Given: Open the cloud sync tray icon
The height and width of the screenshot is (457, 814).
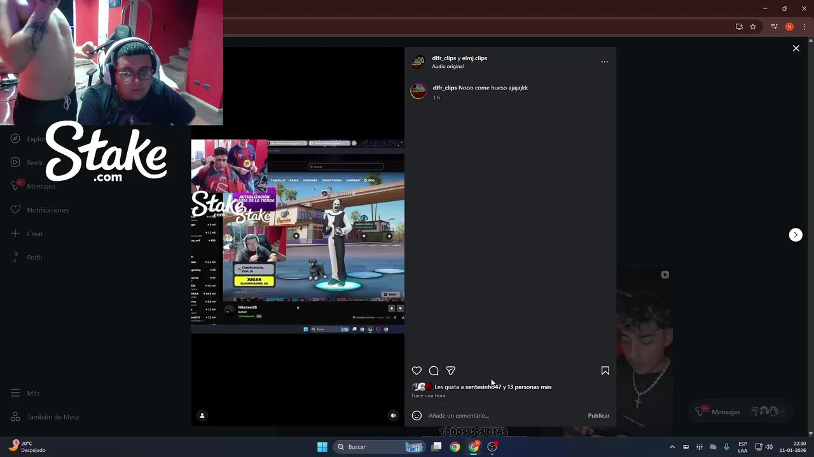Looking at the screenshot, I should pos(713,447).
